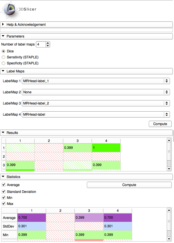Select Average 0.399 cell in column 3

[89, 218]
